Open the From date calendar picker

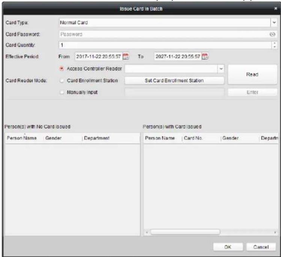pos(126,56)
